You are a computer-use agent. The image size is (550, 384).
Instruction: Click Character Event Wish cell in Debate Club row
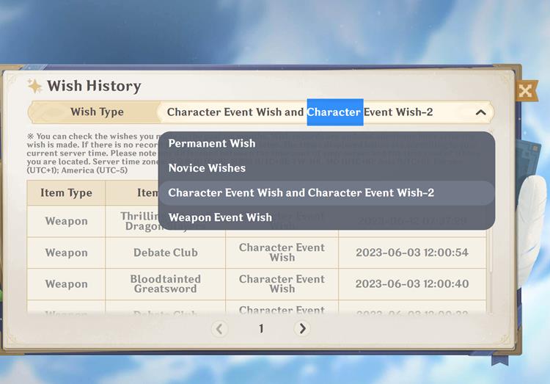282,253
